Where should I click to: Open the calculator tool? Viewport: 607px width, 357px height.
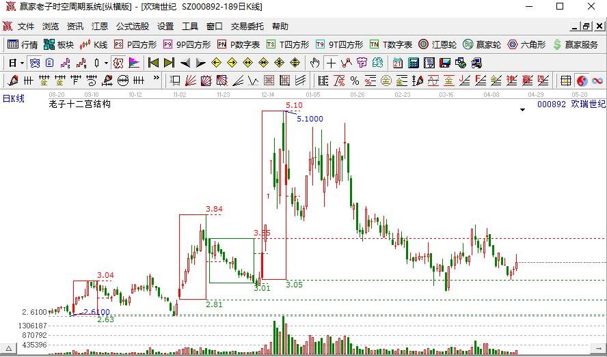click(x=414, y=63)
